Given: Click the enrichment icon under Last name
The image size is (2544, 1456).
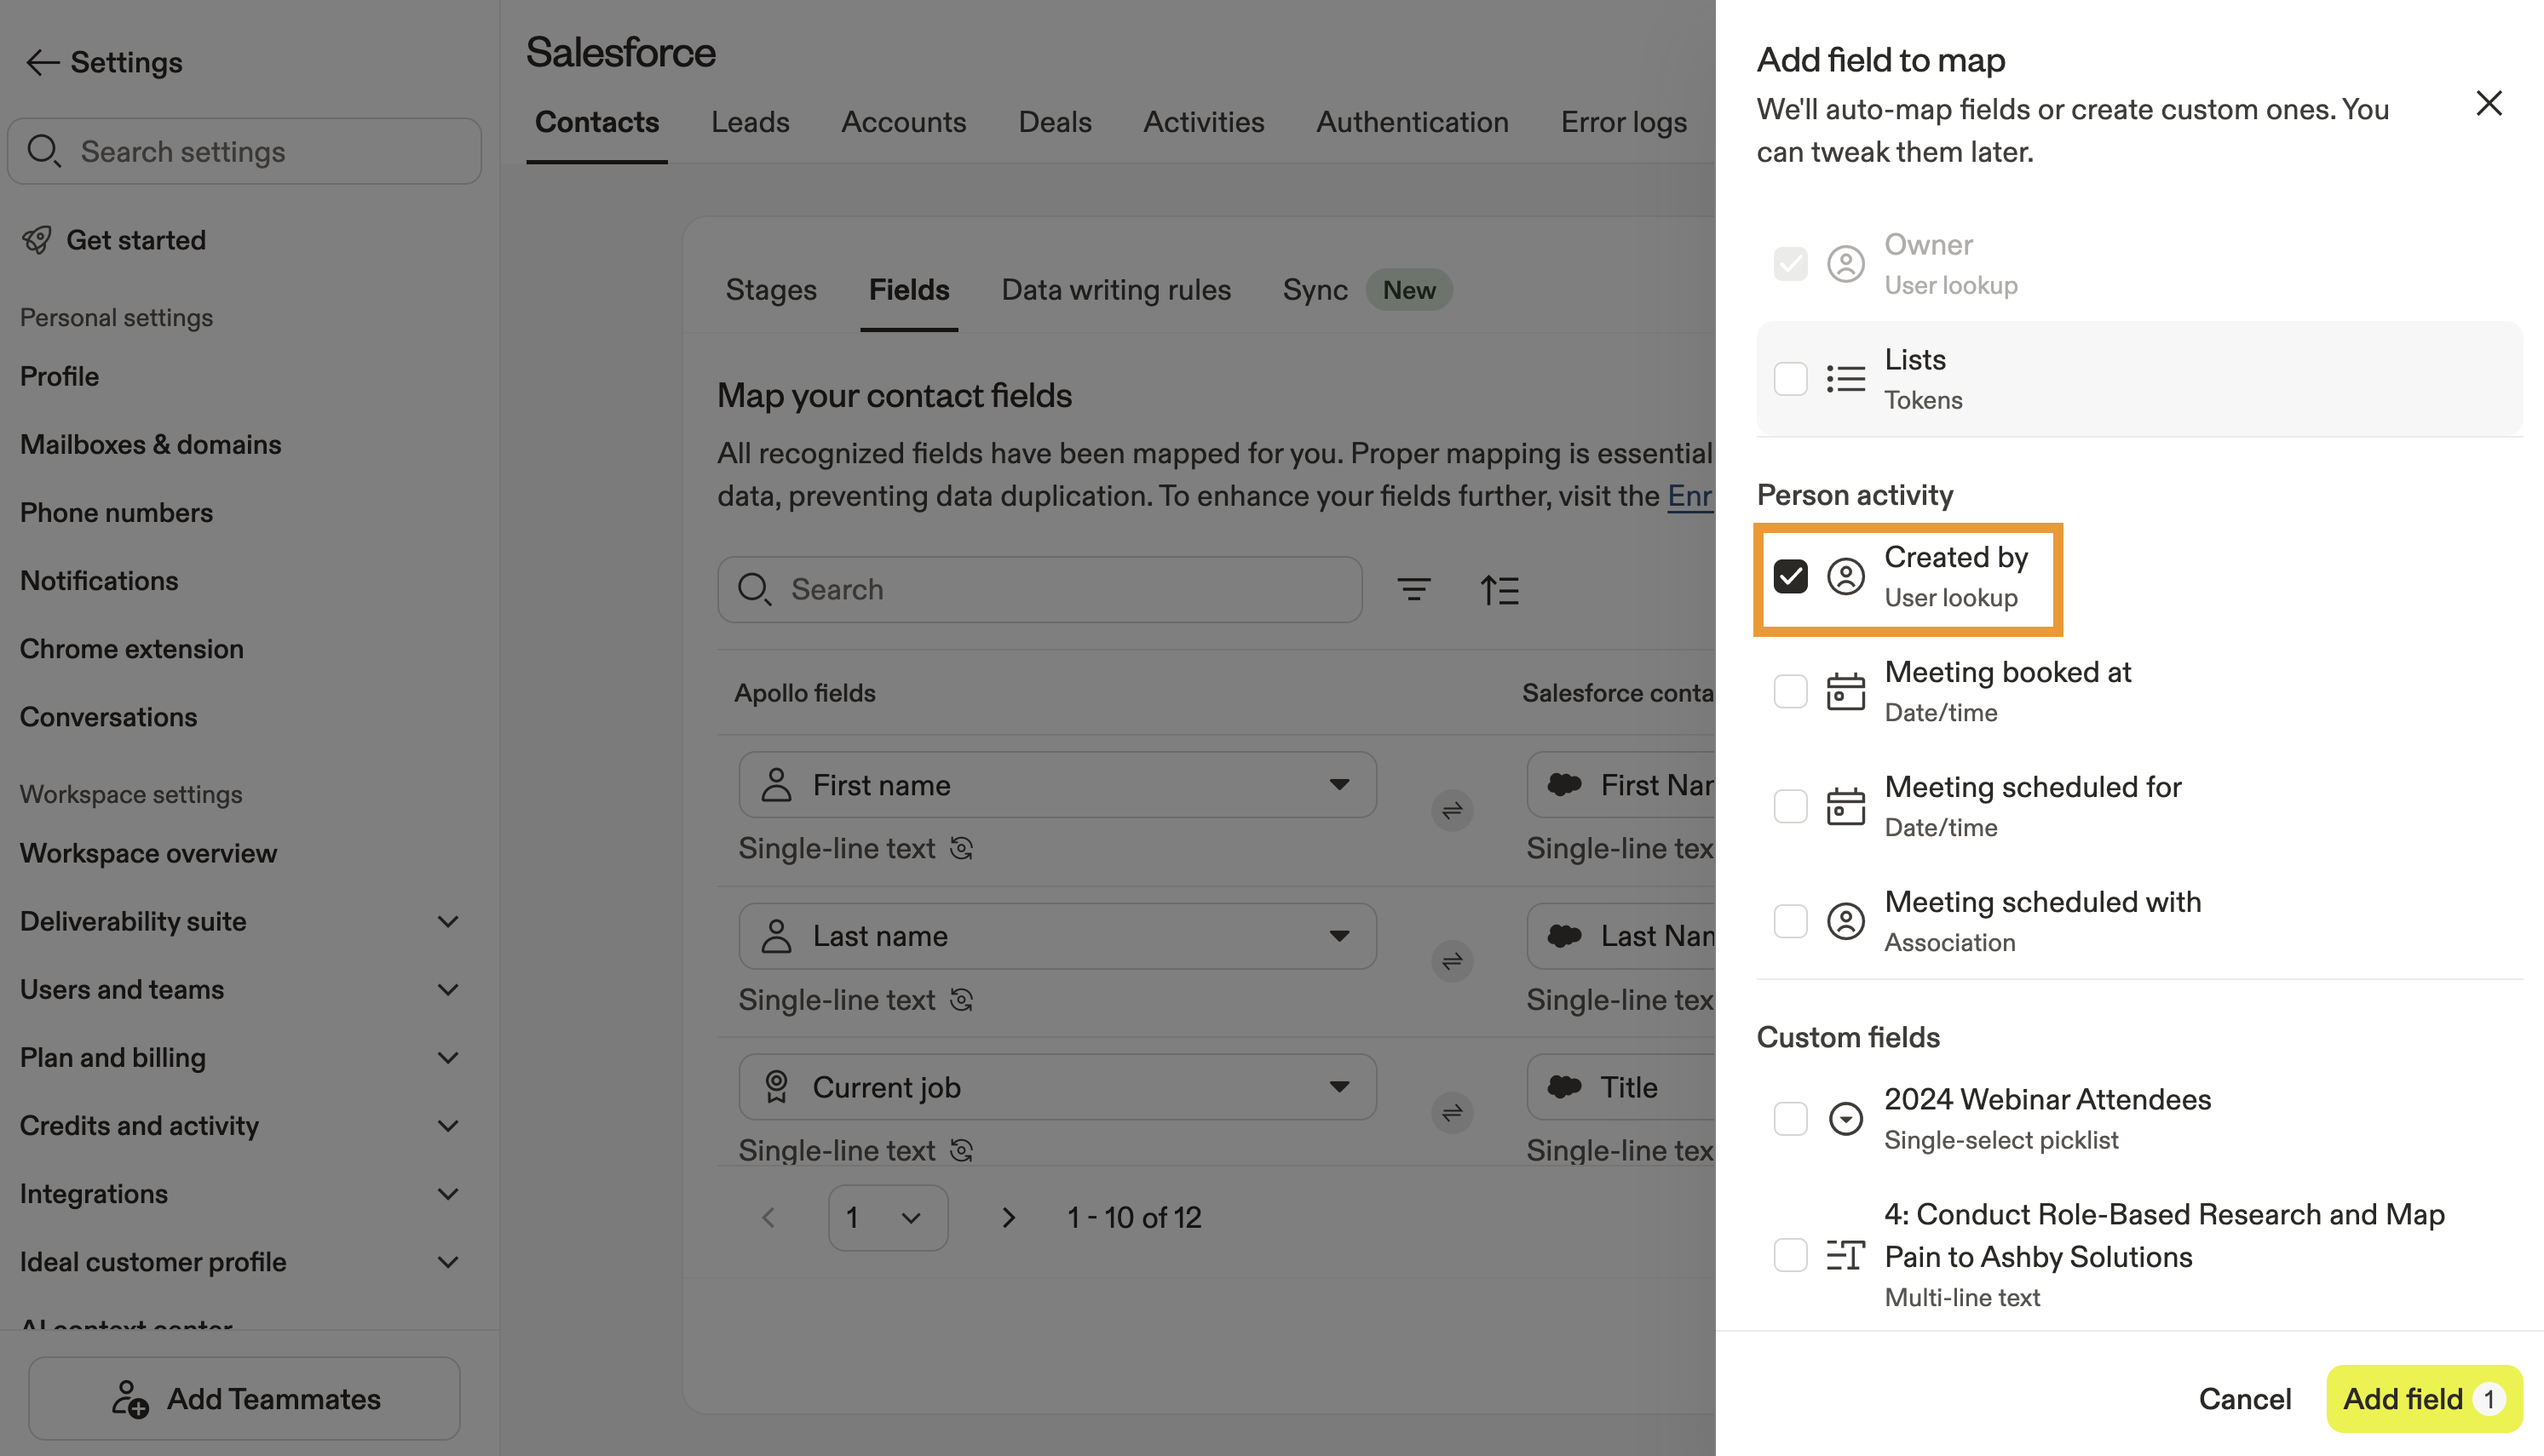Looking at the screenshot, I should [961, 999].
